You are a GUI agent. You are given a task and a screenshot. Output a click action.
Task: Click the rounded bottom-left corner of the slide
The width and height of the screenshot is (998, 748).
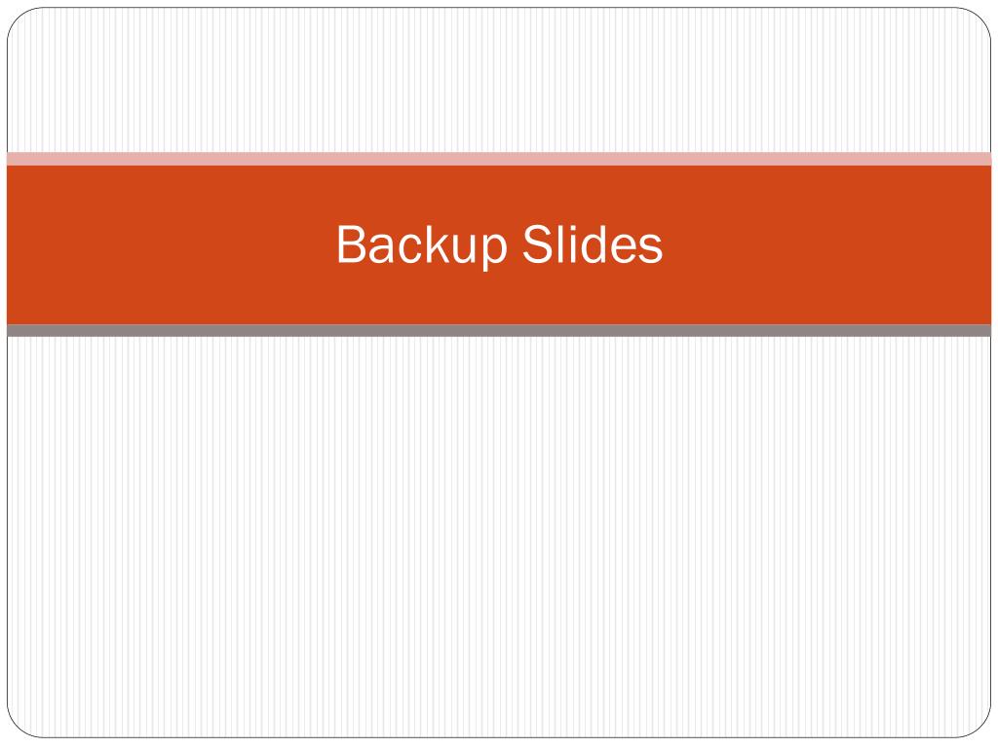tap(19, 725)
